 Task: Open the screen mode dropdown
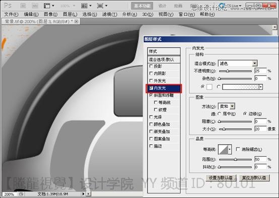[x=102, y=6]
